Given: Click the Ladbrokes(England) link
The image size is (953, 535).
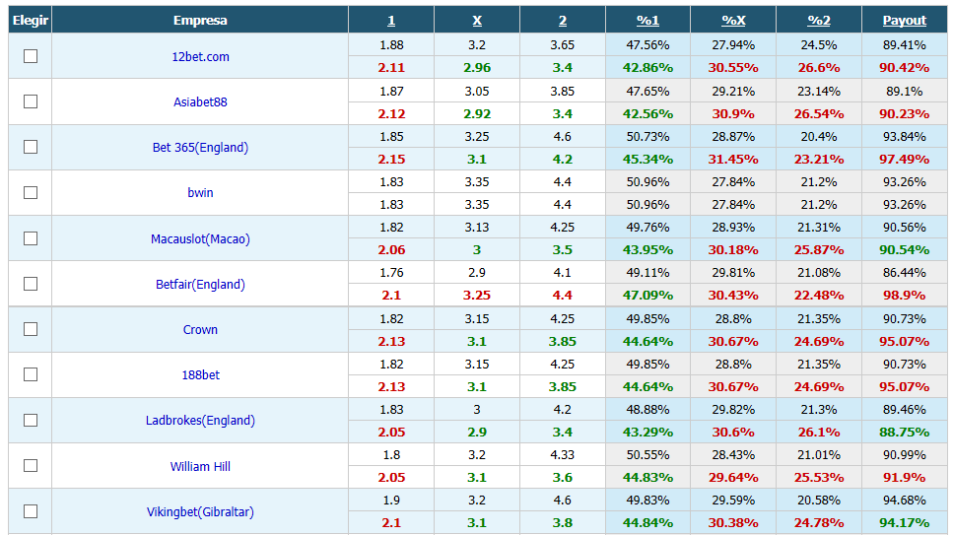Looking at the screenshot, I should point(201,421).
